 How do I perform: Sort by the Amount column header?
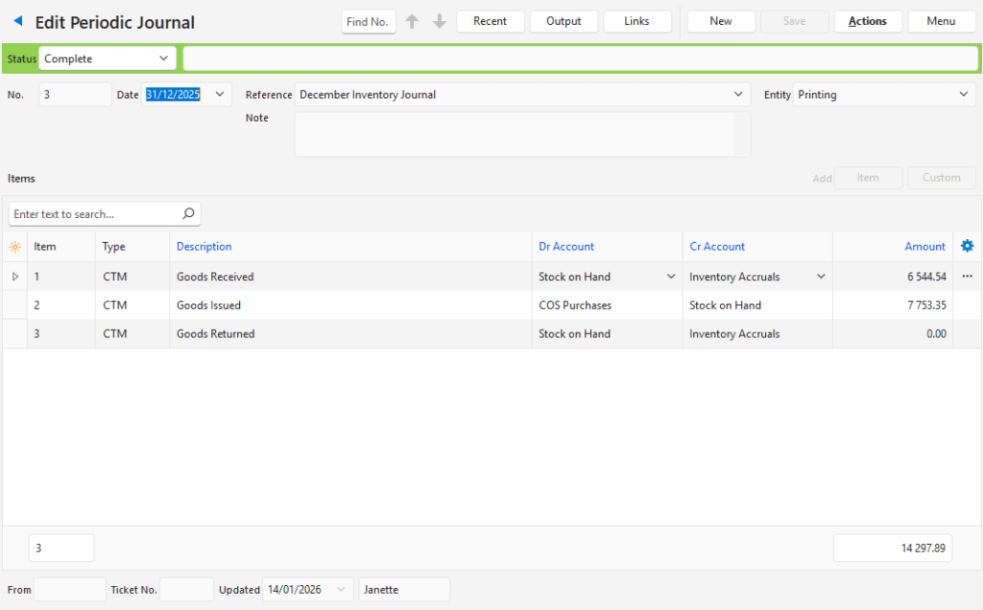[924, 247]
